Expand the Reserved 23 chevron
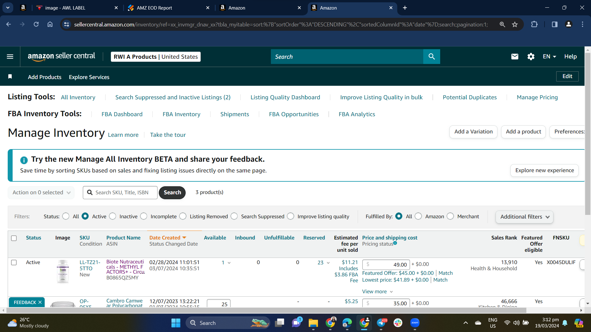This screenshot has width=591, height=332. [328, 263]
